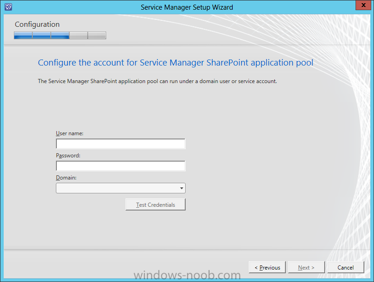Cancel the setup wizard
This screenshot has height=282, width=374.
[346, 267]
